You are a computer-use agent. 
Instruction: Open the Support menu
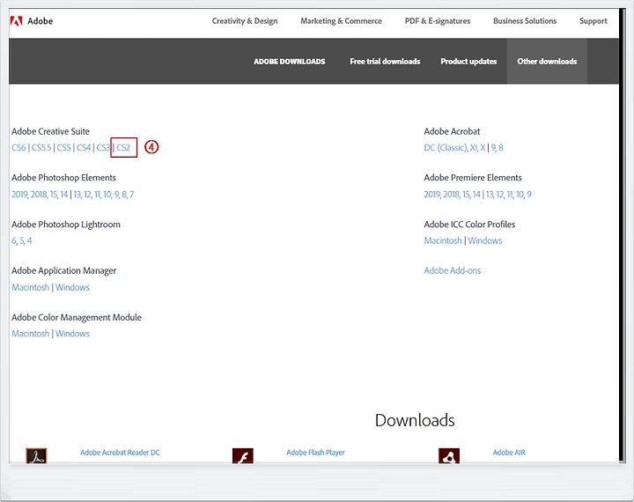coord(593,21)
